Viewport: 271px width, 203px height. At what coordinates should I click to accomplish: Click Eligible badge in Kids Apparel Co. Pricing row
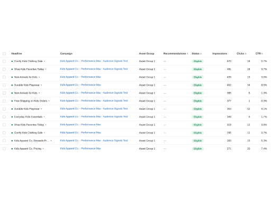197,149
